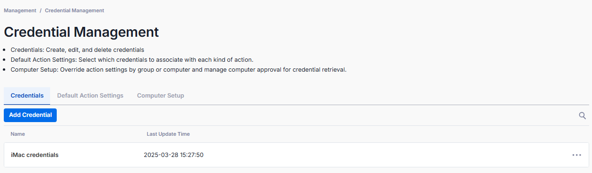592x173 pixels.
Task: Click the 2025-03-28 15:27:50 timestamp cell
Action: coord(174,155)
